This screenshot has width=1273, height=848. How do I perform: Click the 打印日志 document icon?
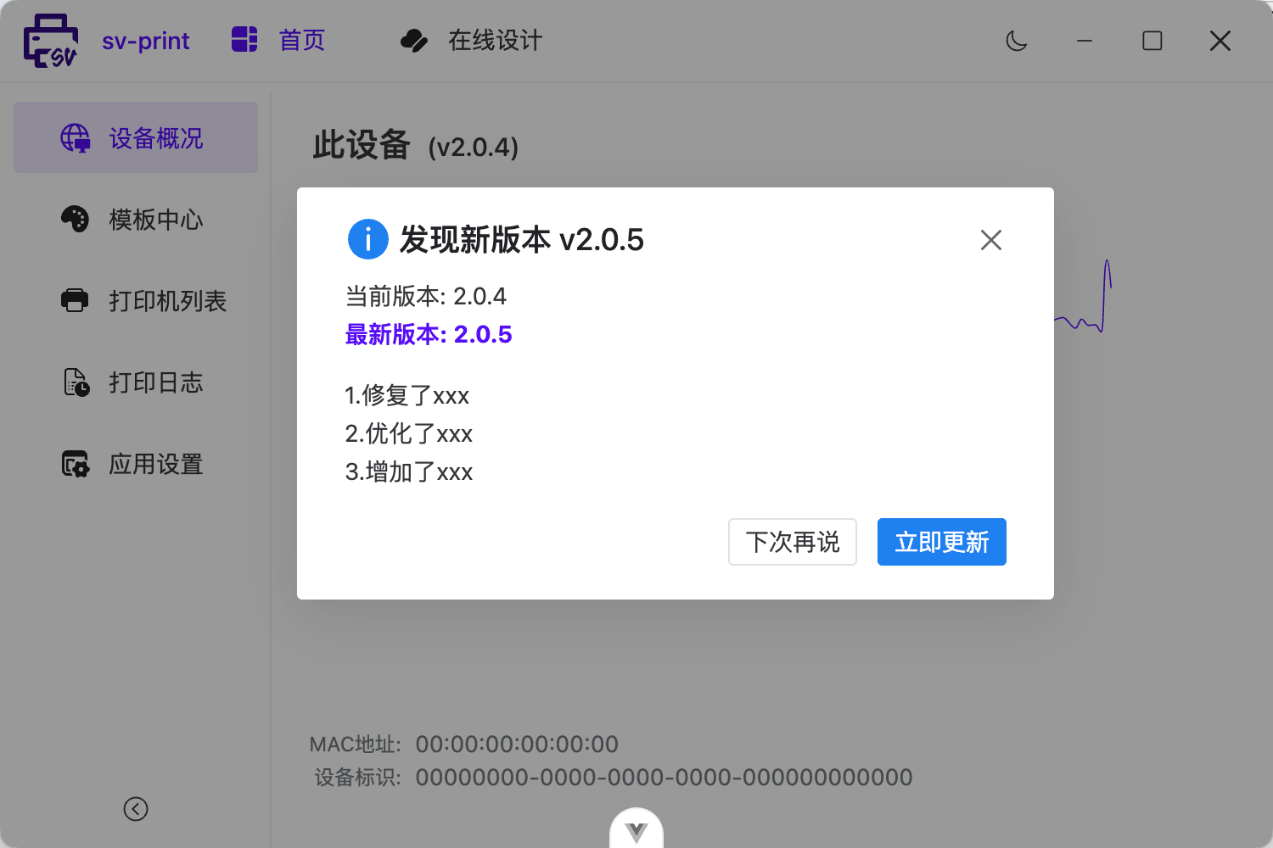coord(76,382)
